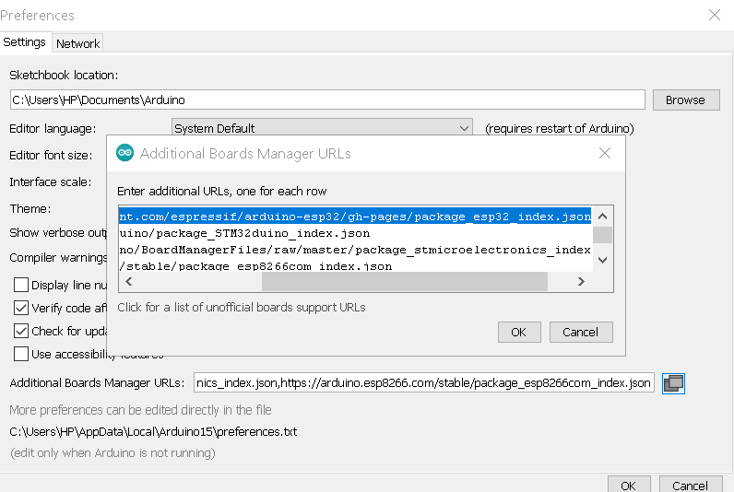Close the Additional Boards Manager URLs dialog
The height and width of the screenshot is (492, 734).
coord(605,153)
